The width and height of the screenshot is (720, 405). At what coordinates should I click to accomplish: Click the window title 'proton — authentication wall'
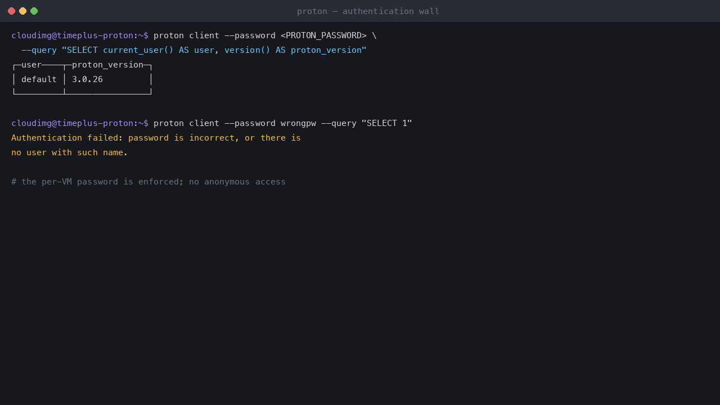[x=368, y=11]
